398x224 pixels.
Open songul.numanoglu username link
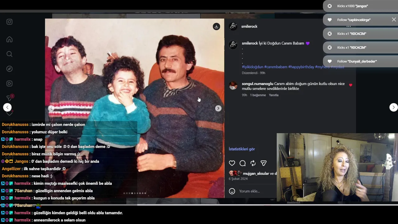257,84
